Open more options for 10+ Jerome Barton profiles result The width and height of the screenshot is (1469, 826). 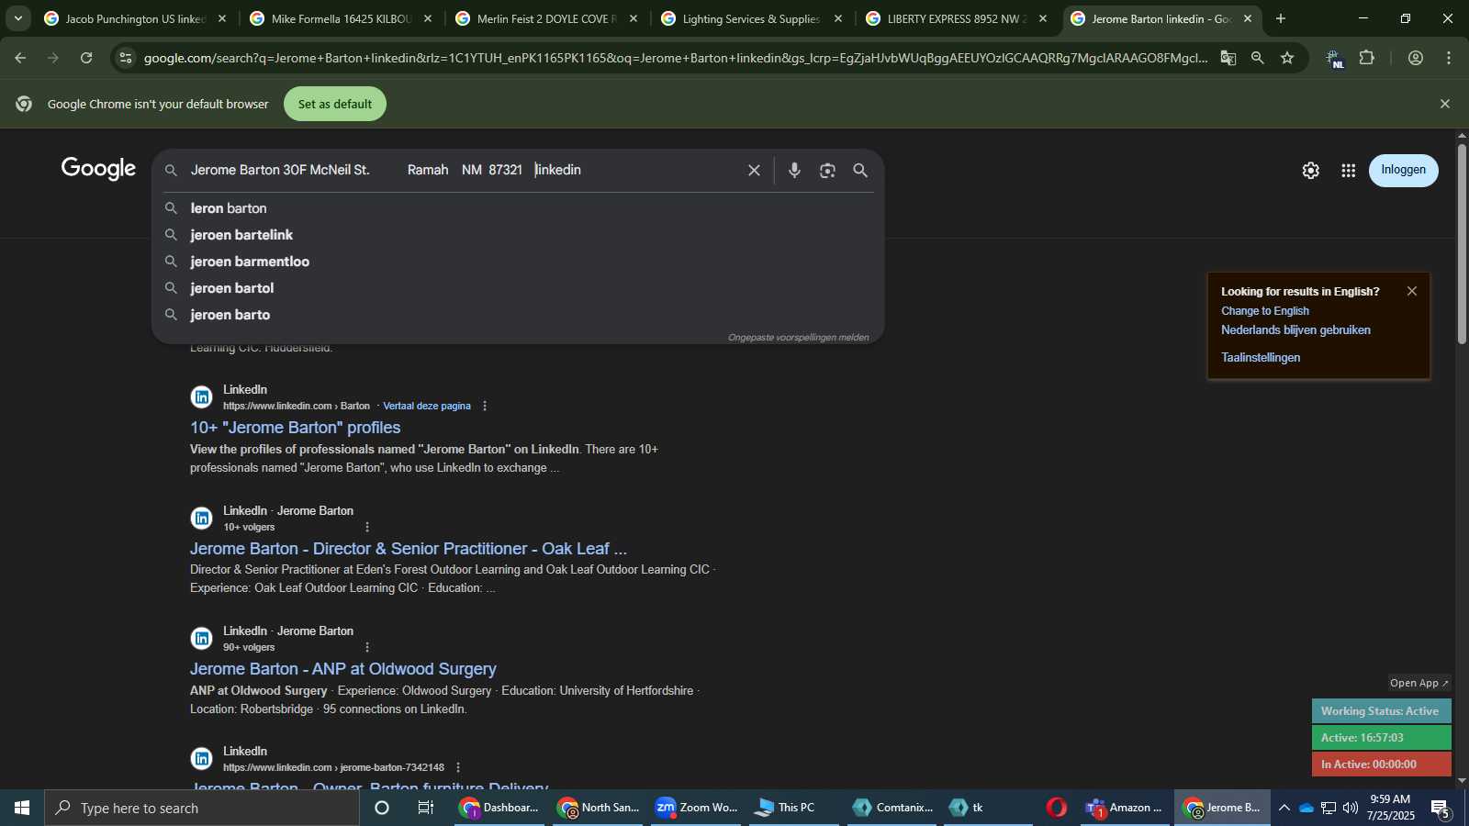click(x=485, y=406)
